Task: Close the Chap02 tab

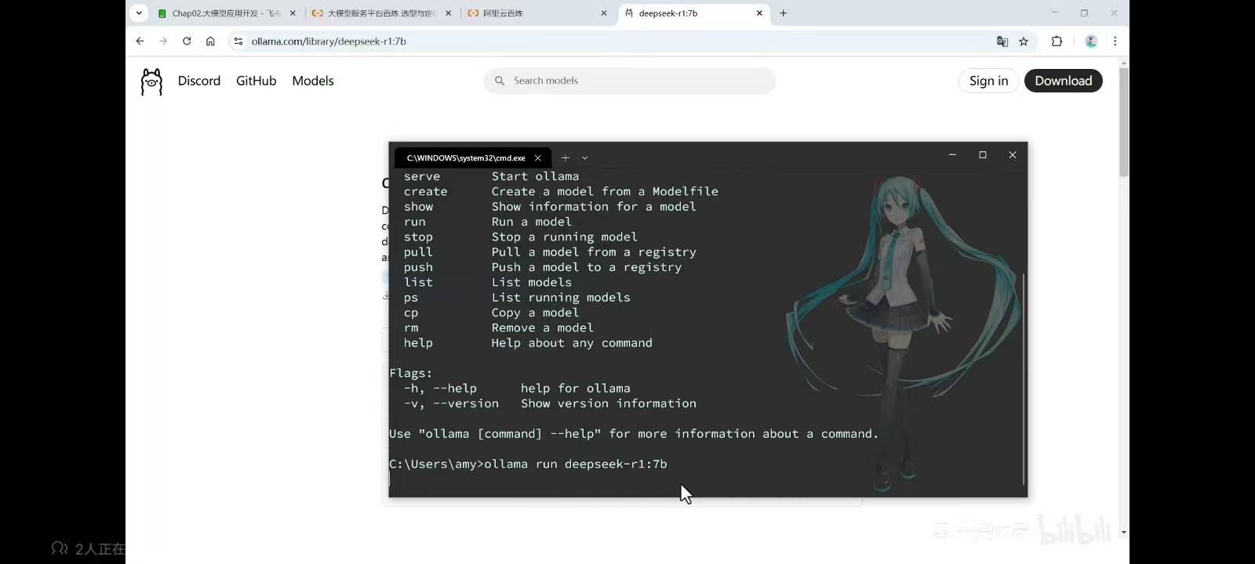Action: (x=293, y=13)
